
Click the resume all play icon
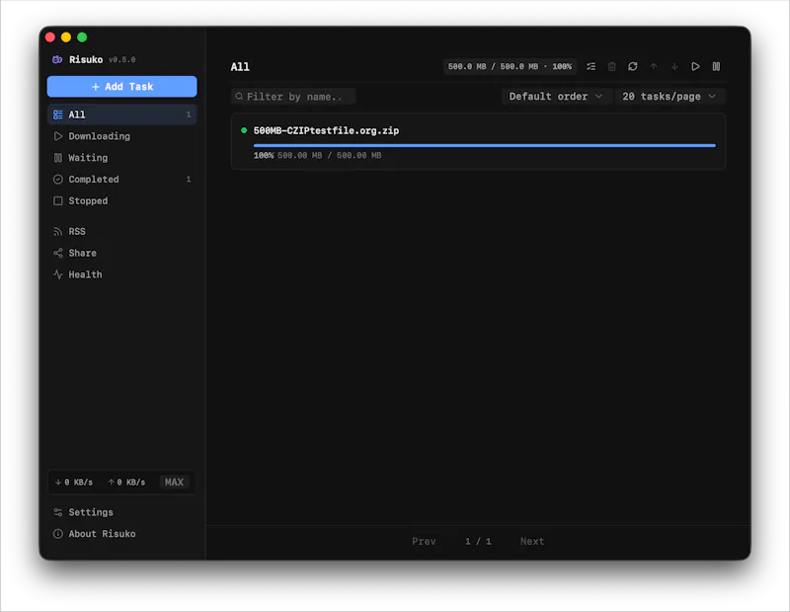(695, 66)
